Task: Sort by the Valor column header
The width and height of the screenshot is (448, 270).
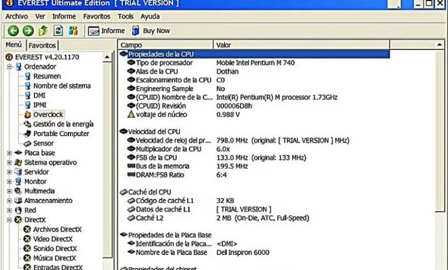Action: (x=301, y=45)
